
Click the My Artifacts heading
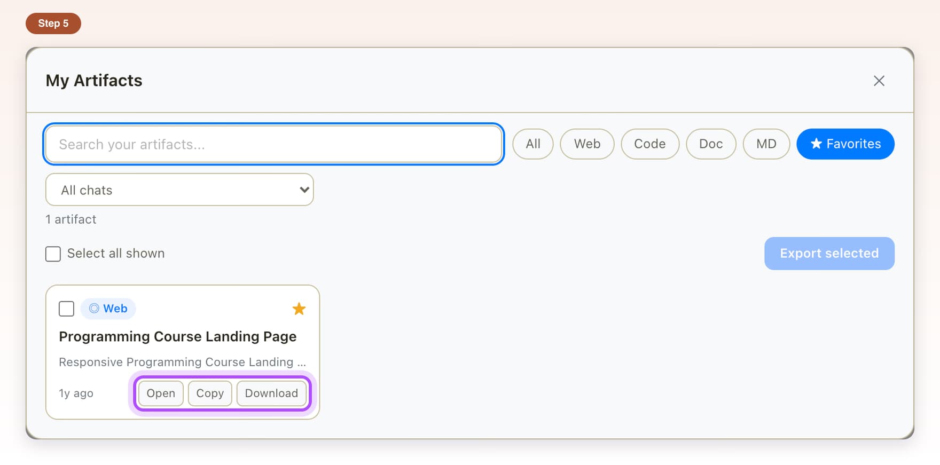pos(94,81)
